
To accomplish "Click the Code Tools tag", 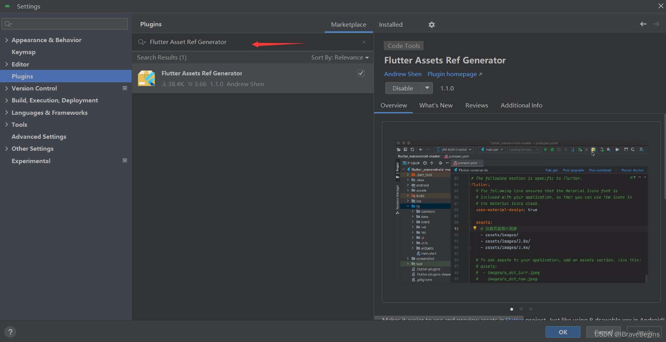I will pos(404,46).
